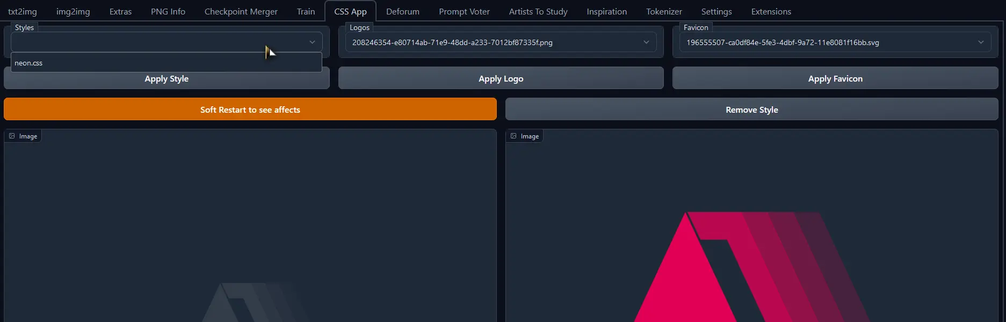
Task: Open the Checkpoint Merger tab
Action: coord(241,11)
